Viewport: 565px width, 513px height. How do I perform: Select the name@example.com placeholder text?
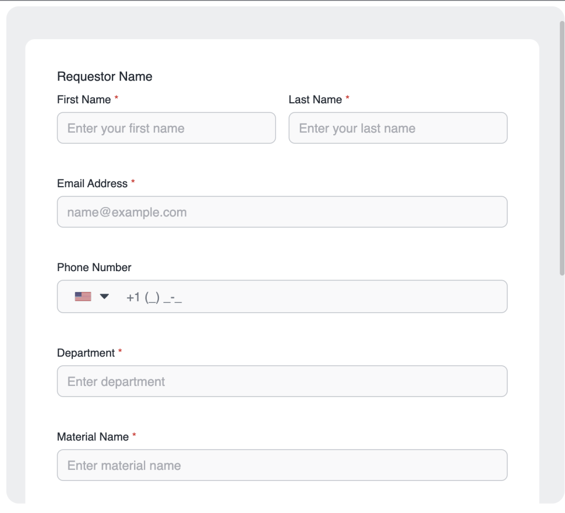(x=126, y=211)
